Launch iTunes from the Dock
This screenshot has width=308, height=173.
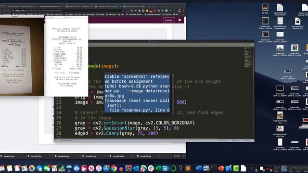(x=99, y=168)
